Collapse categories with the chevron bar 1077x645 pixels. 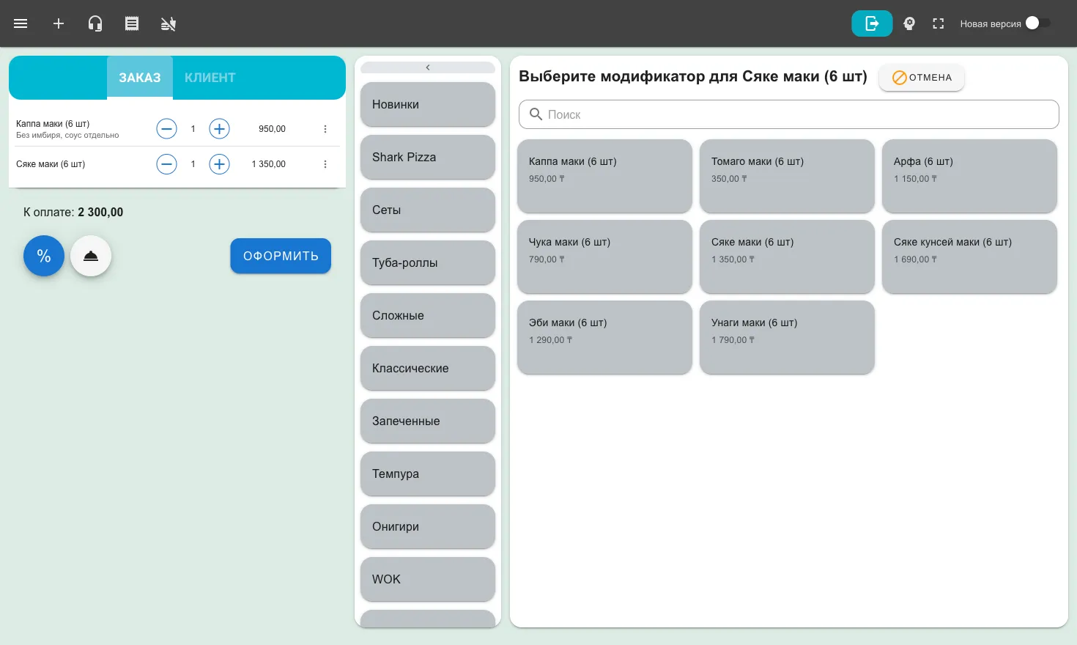tap(428, 67)
